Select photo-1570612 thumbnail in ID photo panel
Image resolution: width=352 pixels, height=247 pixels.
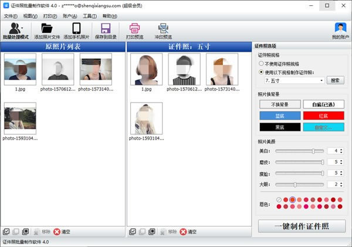pos(184,69)
